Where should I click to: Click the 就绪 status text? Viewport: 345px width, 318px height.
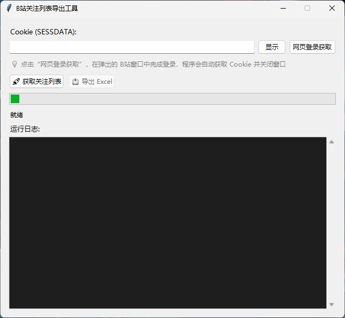coord(17,115)
